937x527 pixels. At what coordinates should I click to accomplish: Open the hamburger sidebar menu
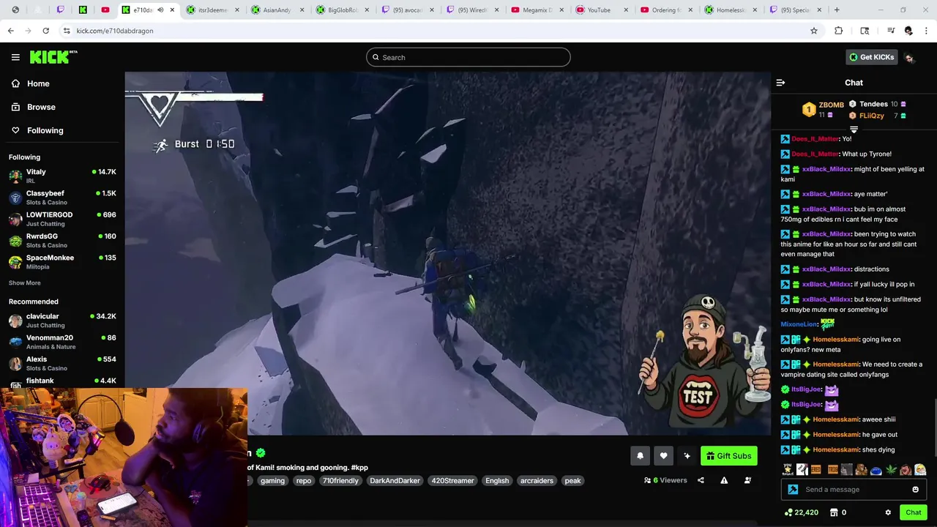(15, 57)
